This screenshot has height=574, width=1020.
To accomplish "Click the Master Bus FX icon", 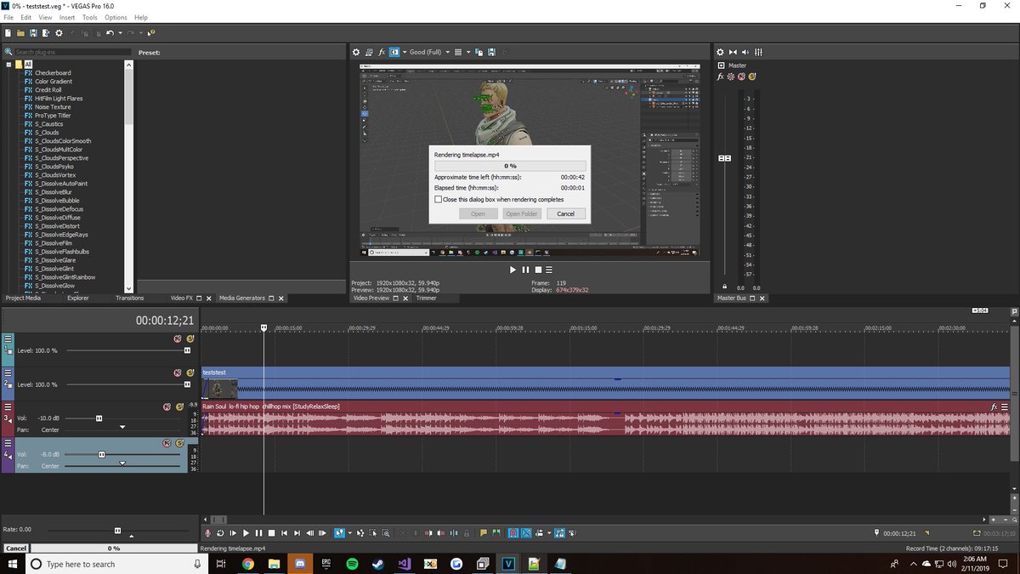I will 720,77.
